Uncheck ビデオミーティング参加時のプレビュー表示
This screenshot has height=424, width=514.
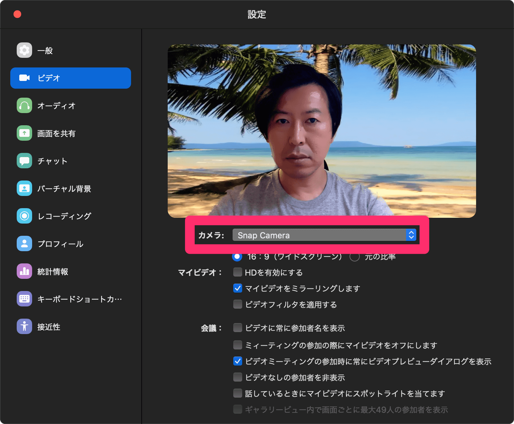pos(237,361)
